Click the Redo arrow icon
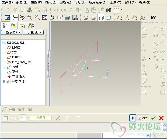167x139 pixels. [x=64, y=10]
